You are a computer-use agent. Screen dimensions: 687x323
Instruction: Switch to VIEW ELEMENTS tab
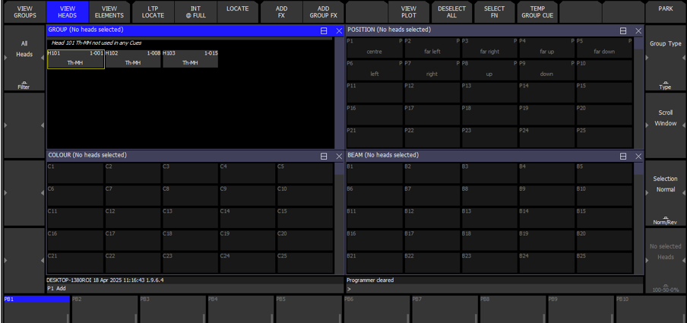tap(109, 11)
